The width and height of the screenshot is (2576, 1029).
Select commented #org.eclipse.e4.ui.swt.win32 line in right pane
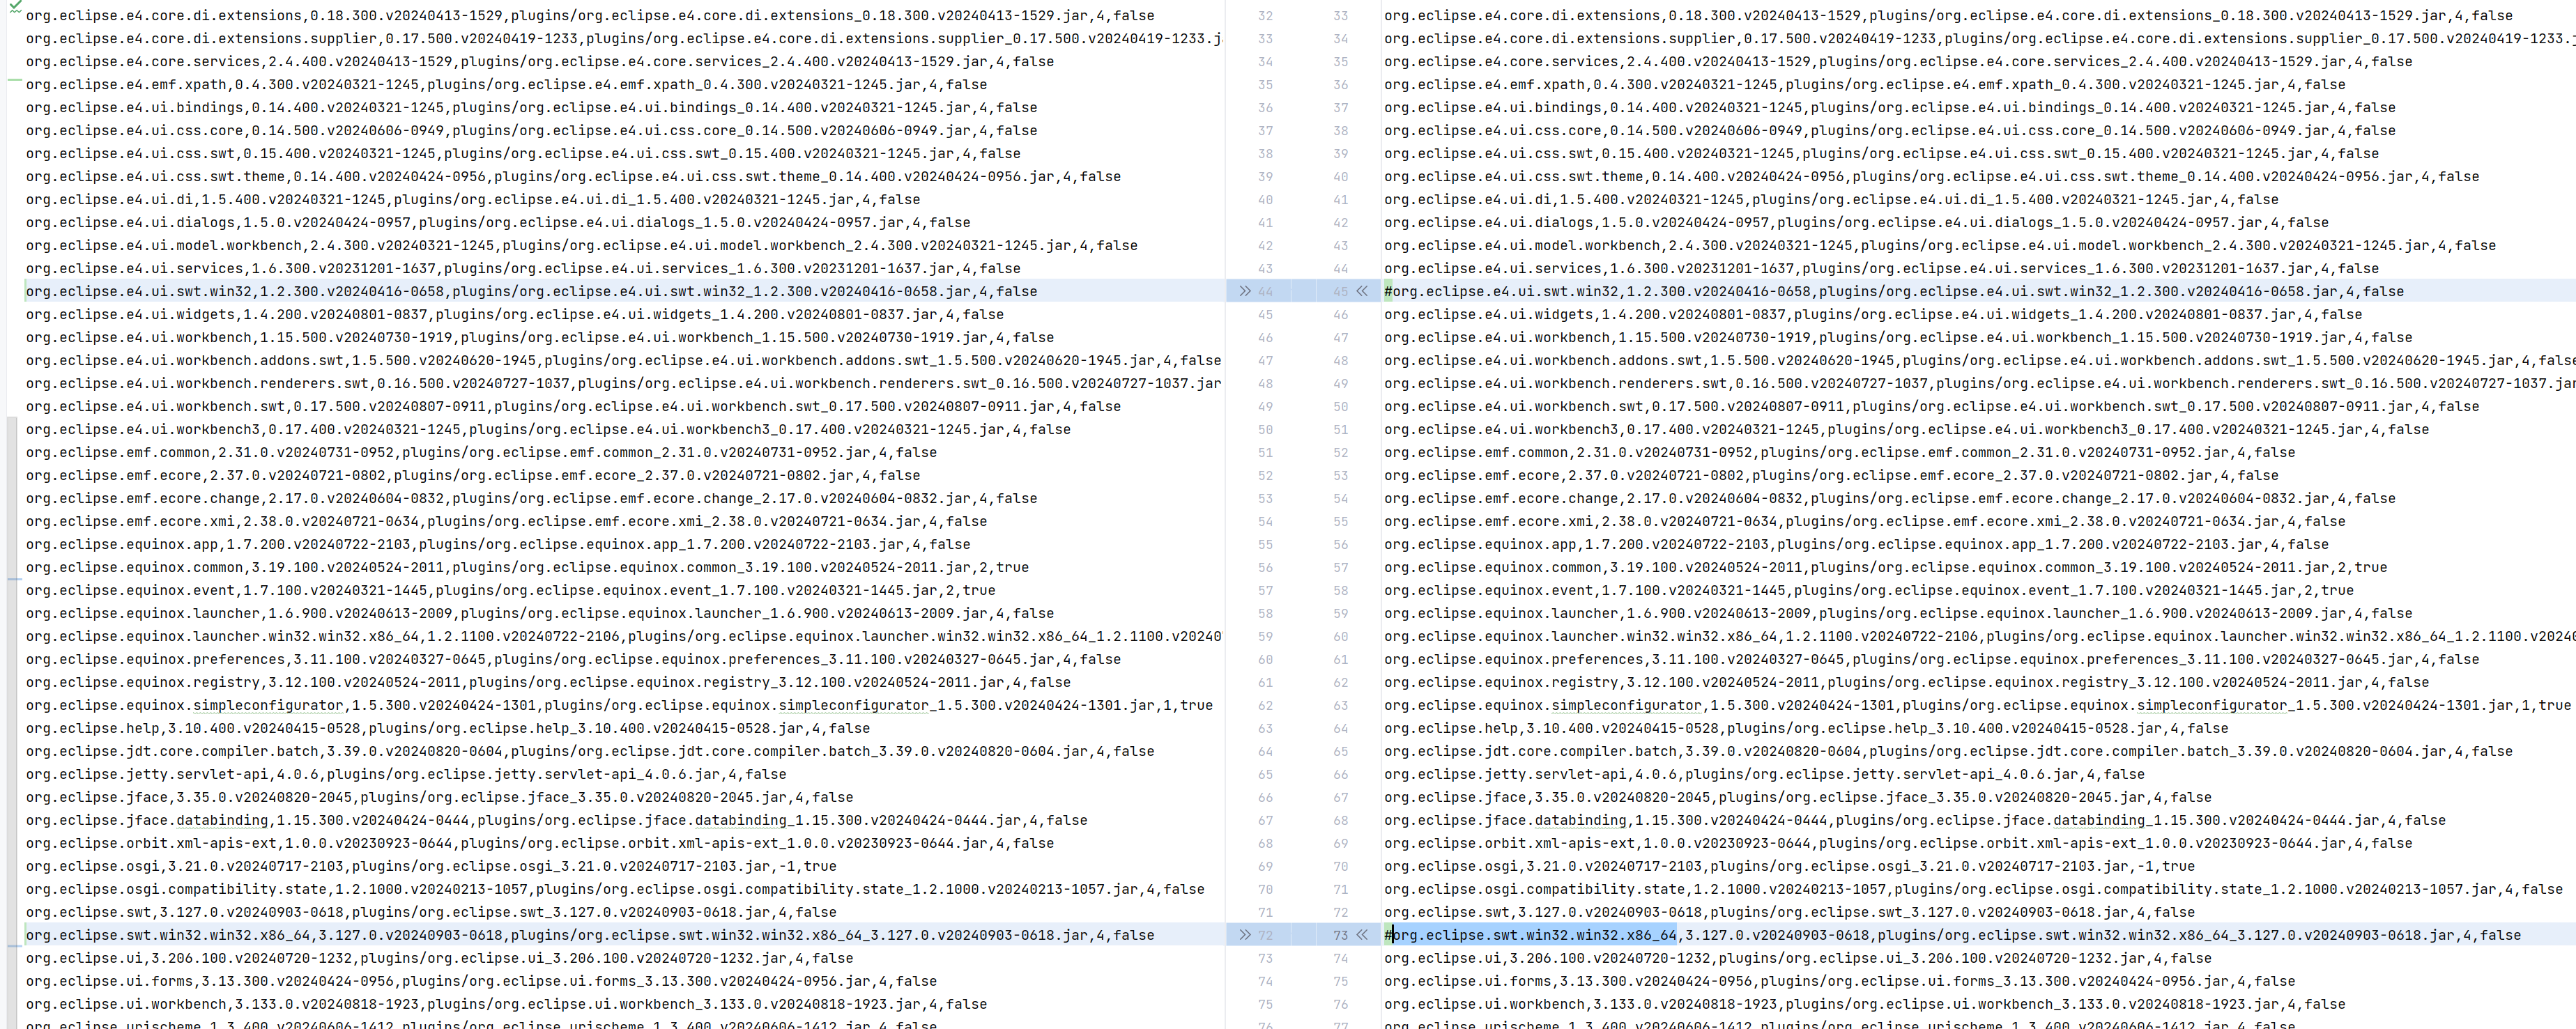pyautogui.click(x=1893, y=291)
